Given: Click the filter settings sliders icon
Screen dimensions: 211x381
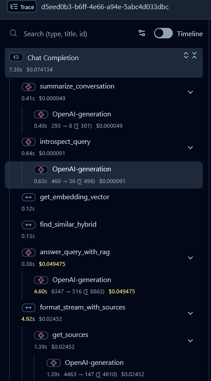Looking at the screenshot, I should click(142, 33).
